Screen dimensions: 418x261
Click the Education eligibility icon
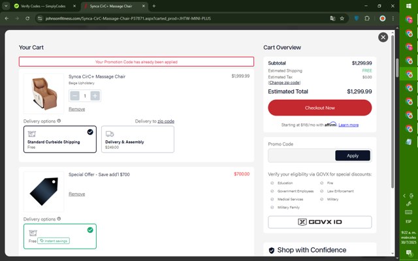point(272,183)
